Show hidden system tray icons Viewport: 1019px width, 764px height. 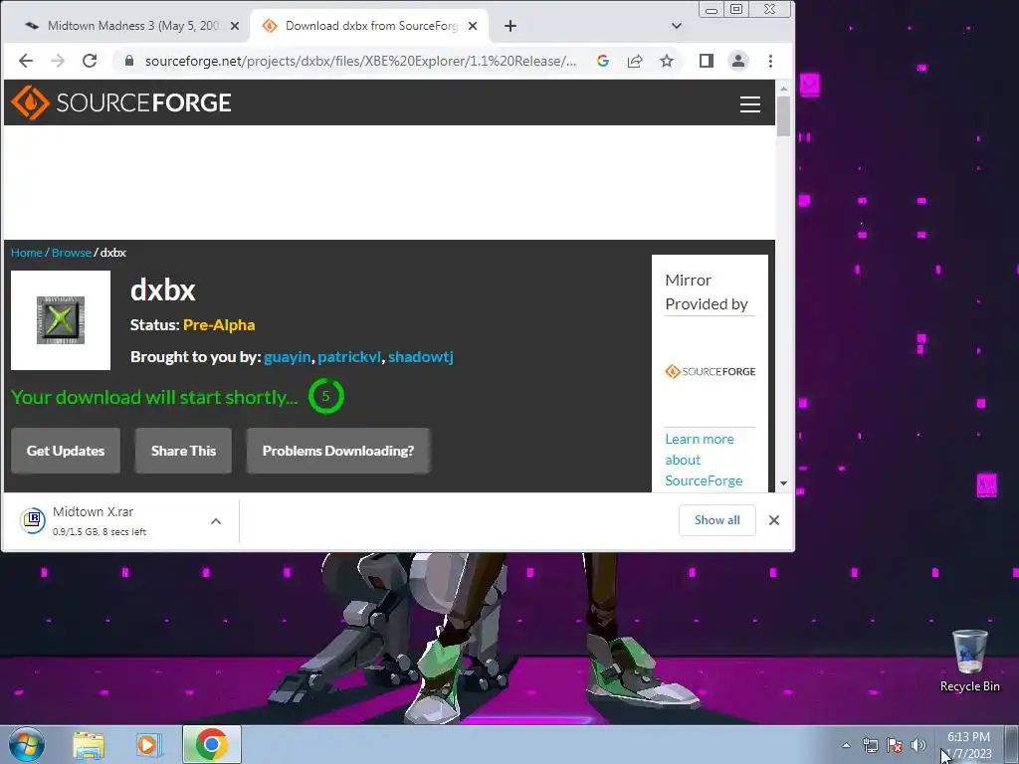846,746
